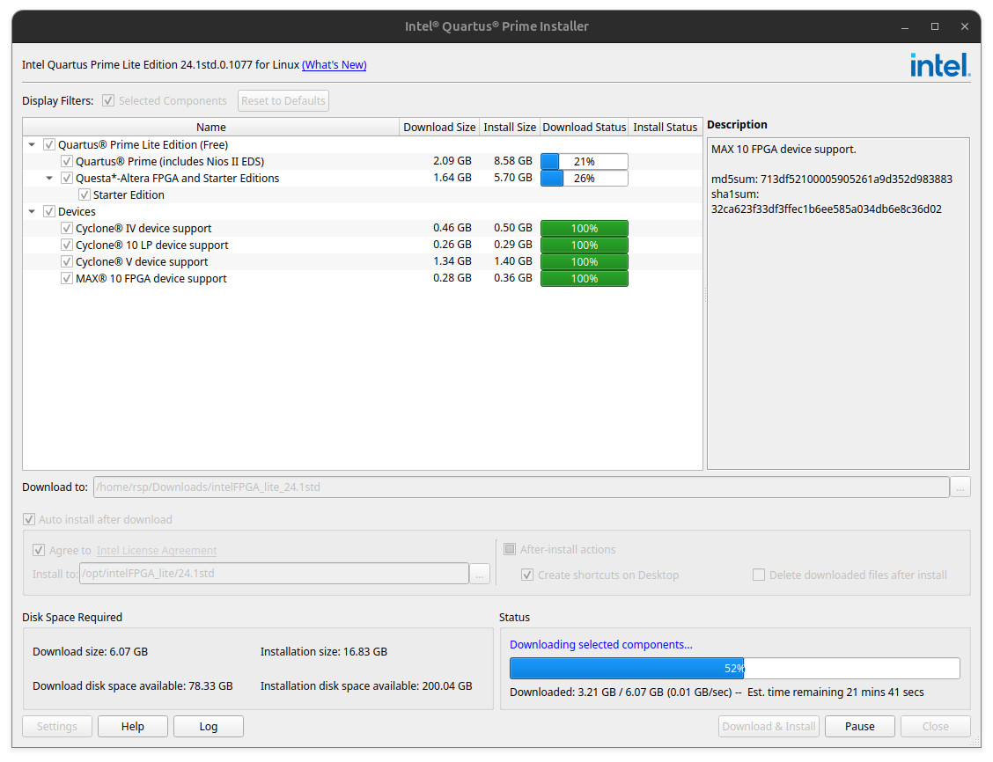The image size is (993, 762).
Task: Toggle Quartus Prime (includes Nios II EDS) checkbox
Action: click(67, 162)
